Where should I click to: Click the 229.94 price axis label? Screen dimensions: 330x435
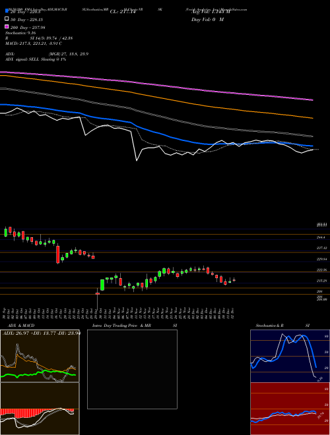[322, 259]
